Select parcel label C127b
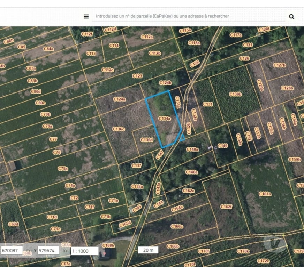 (x=279, y=65)
